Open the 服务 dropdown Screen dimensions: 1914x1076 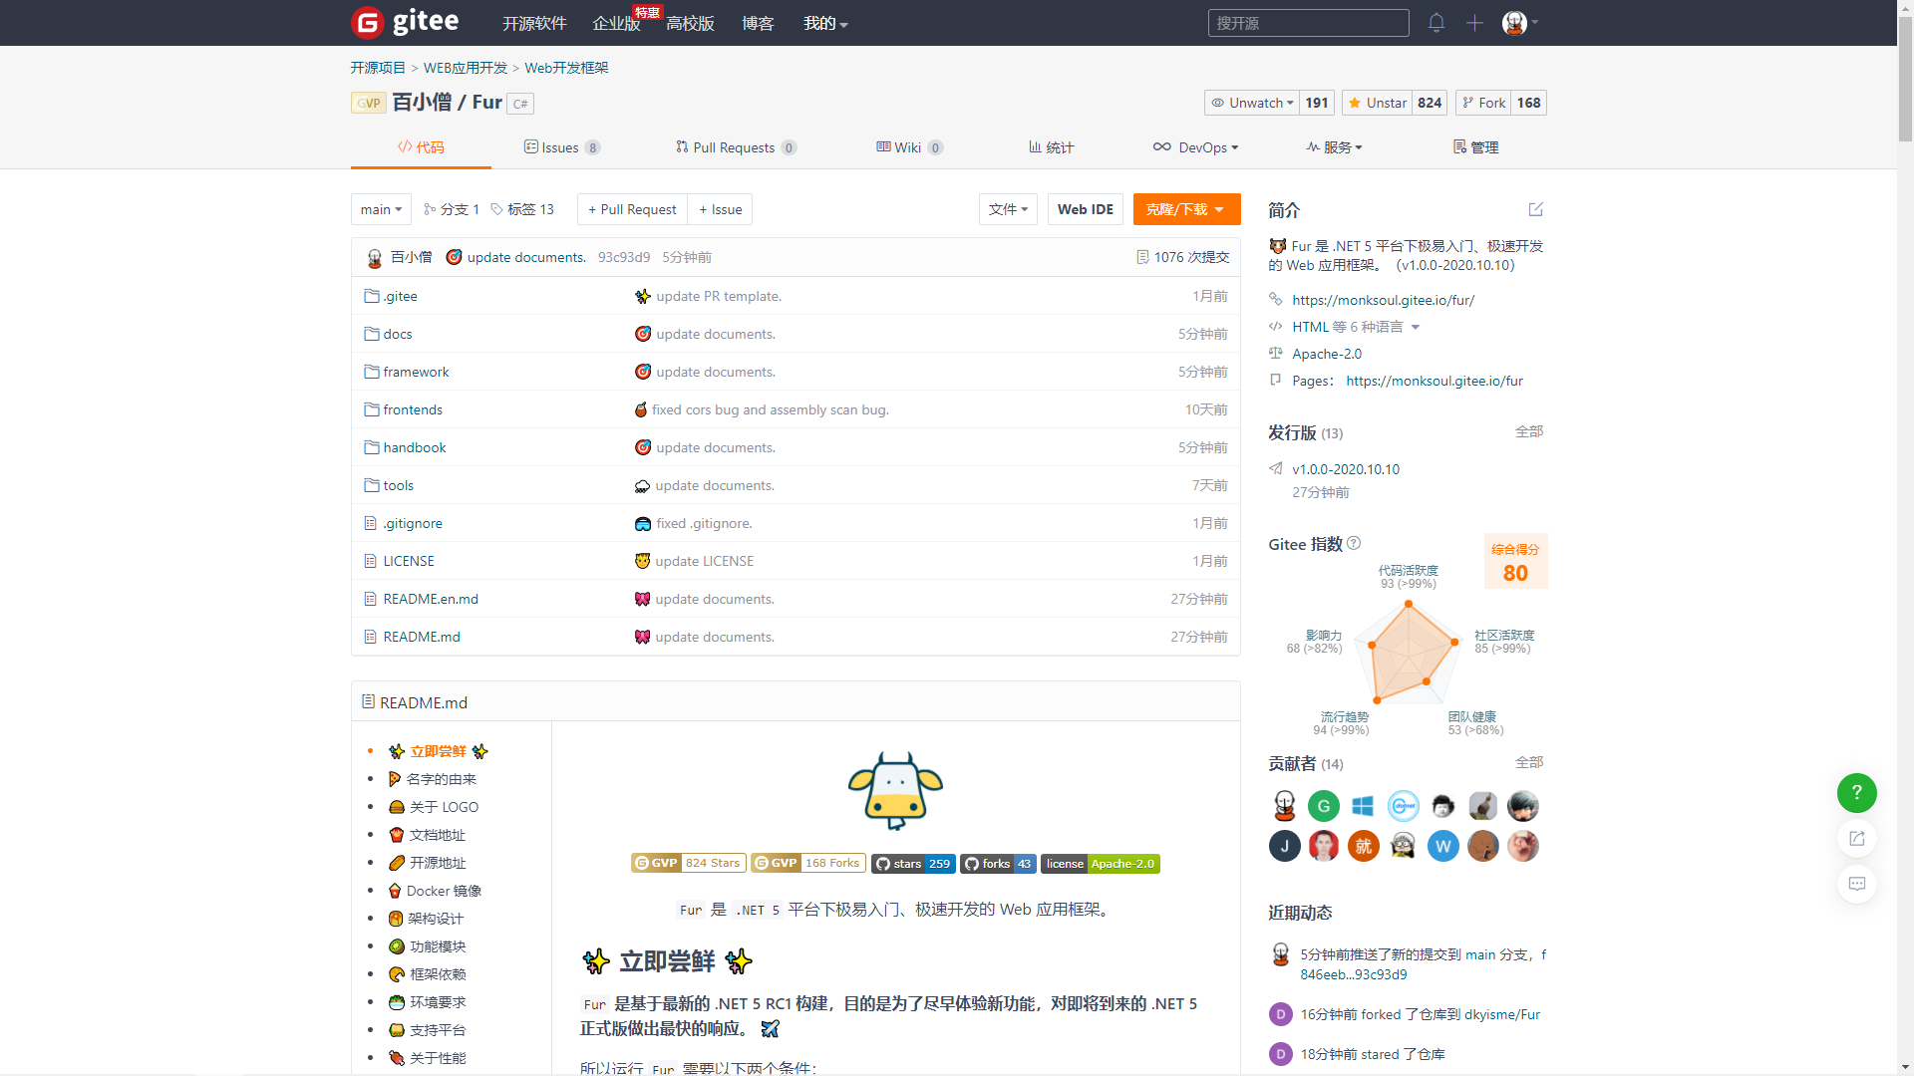[x=1334, y=147]
